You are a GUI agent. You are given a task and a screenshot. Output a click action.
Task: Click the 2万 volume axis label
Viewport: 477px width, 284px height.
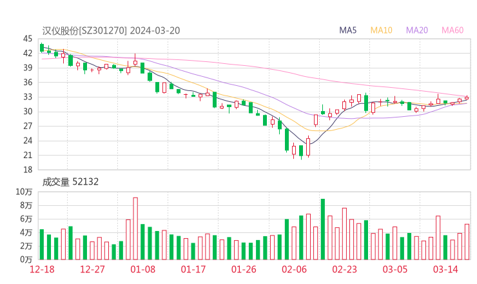pyautogui.click(x=26, y=246)
